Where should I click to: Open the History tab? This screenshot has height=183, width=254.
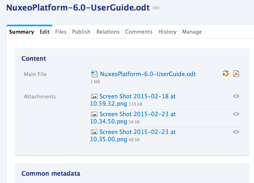click(x=167, y=32)
